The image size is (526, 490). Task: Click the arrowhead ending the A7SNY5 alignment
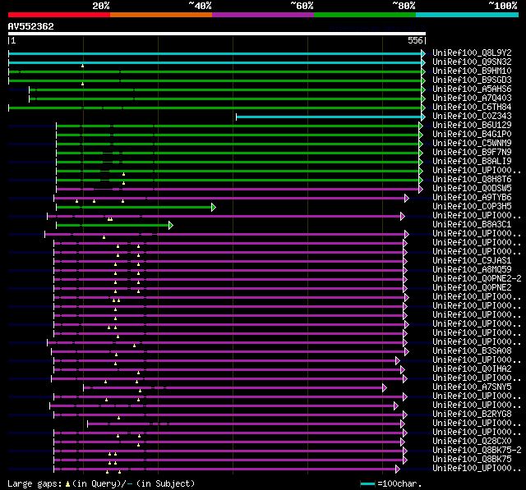point(385,388)
